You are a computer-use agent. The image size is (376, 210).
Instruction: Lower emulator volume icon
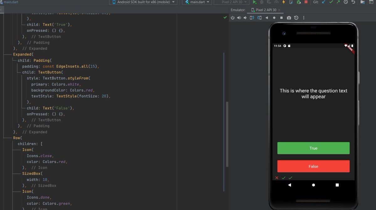coord(246,18)
